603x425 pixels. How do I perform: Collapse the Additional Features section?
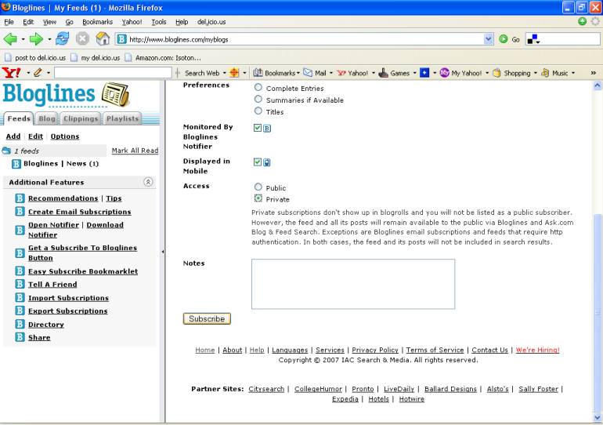point(148,182)
